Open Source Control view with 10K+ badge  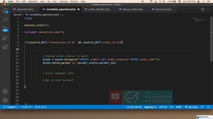pos(5,29)
